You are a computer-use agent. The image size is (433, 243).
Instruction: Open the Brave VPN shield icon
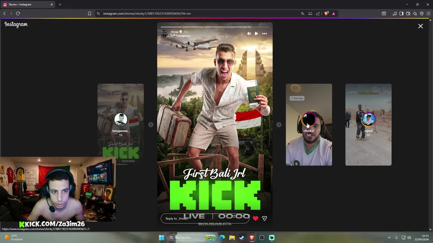[x=421, y=13]
